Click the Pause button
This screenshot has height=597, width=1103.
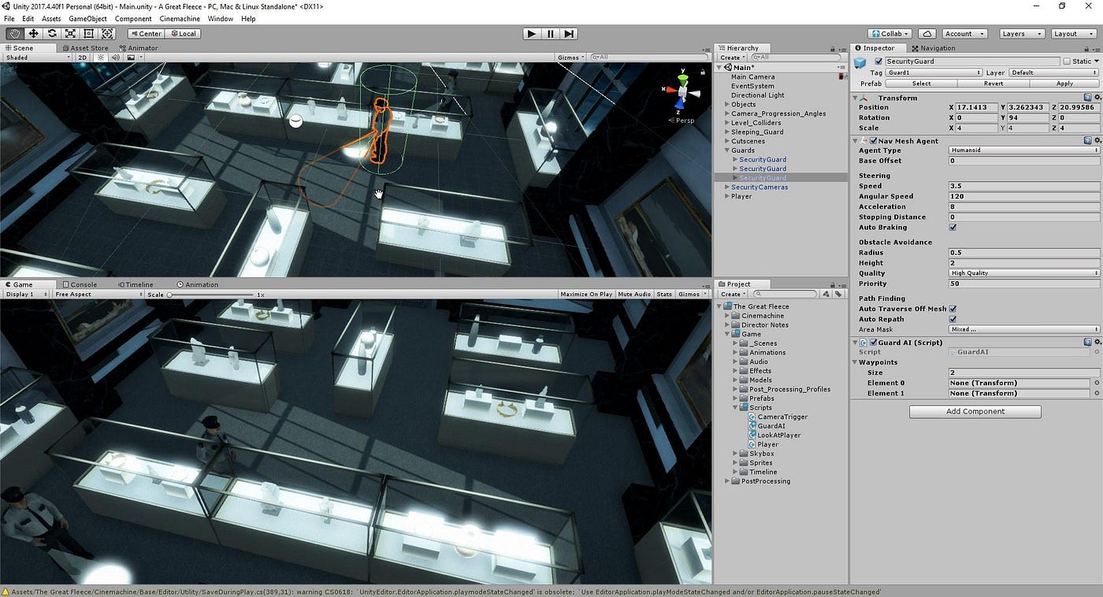551,33
